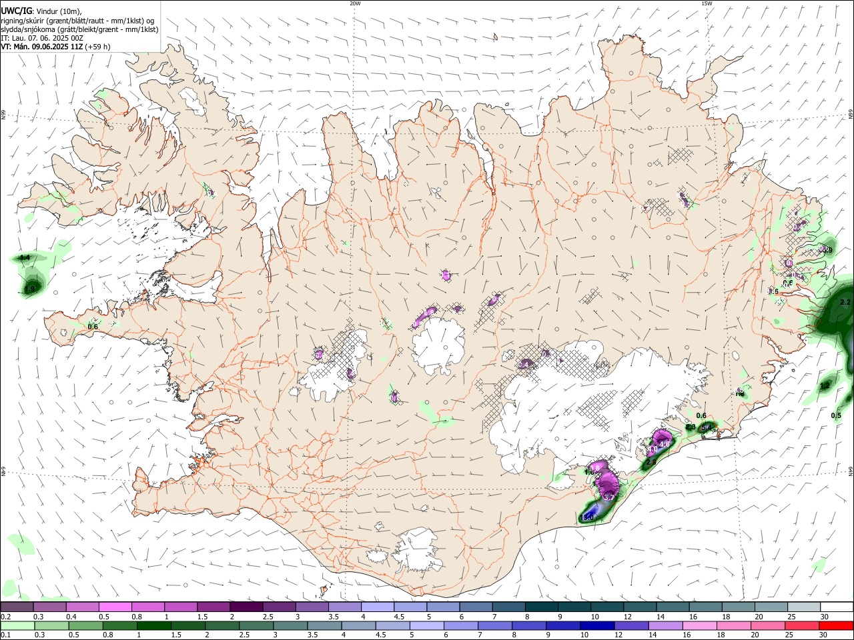Click the 'UWC/IG' title text
Screen dimensions: 854x640
click(x=15, y=11)
